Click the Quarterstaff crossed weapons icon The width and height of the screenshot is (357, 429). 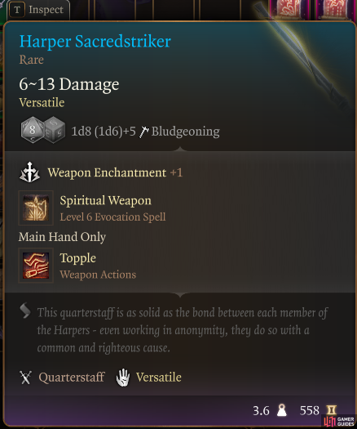[x=25, y=378]
